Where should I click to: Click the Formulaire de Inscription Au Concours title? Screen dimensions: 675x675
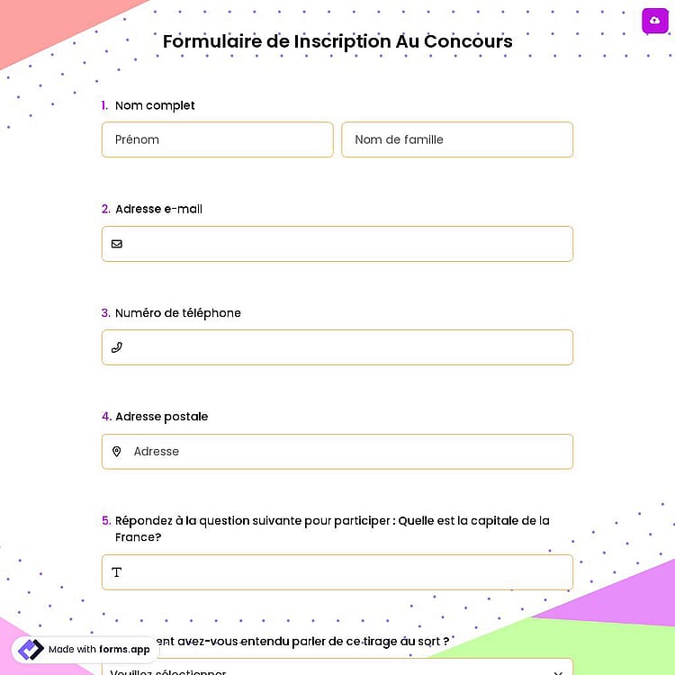click(x=337, y=41)
